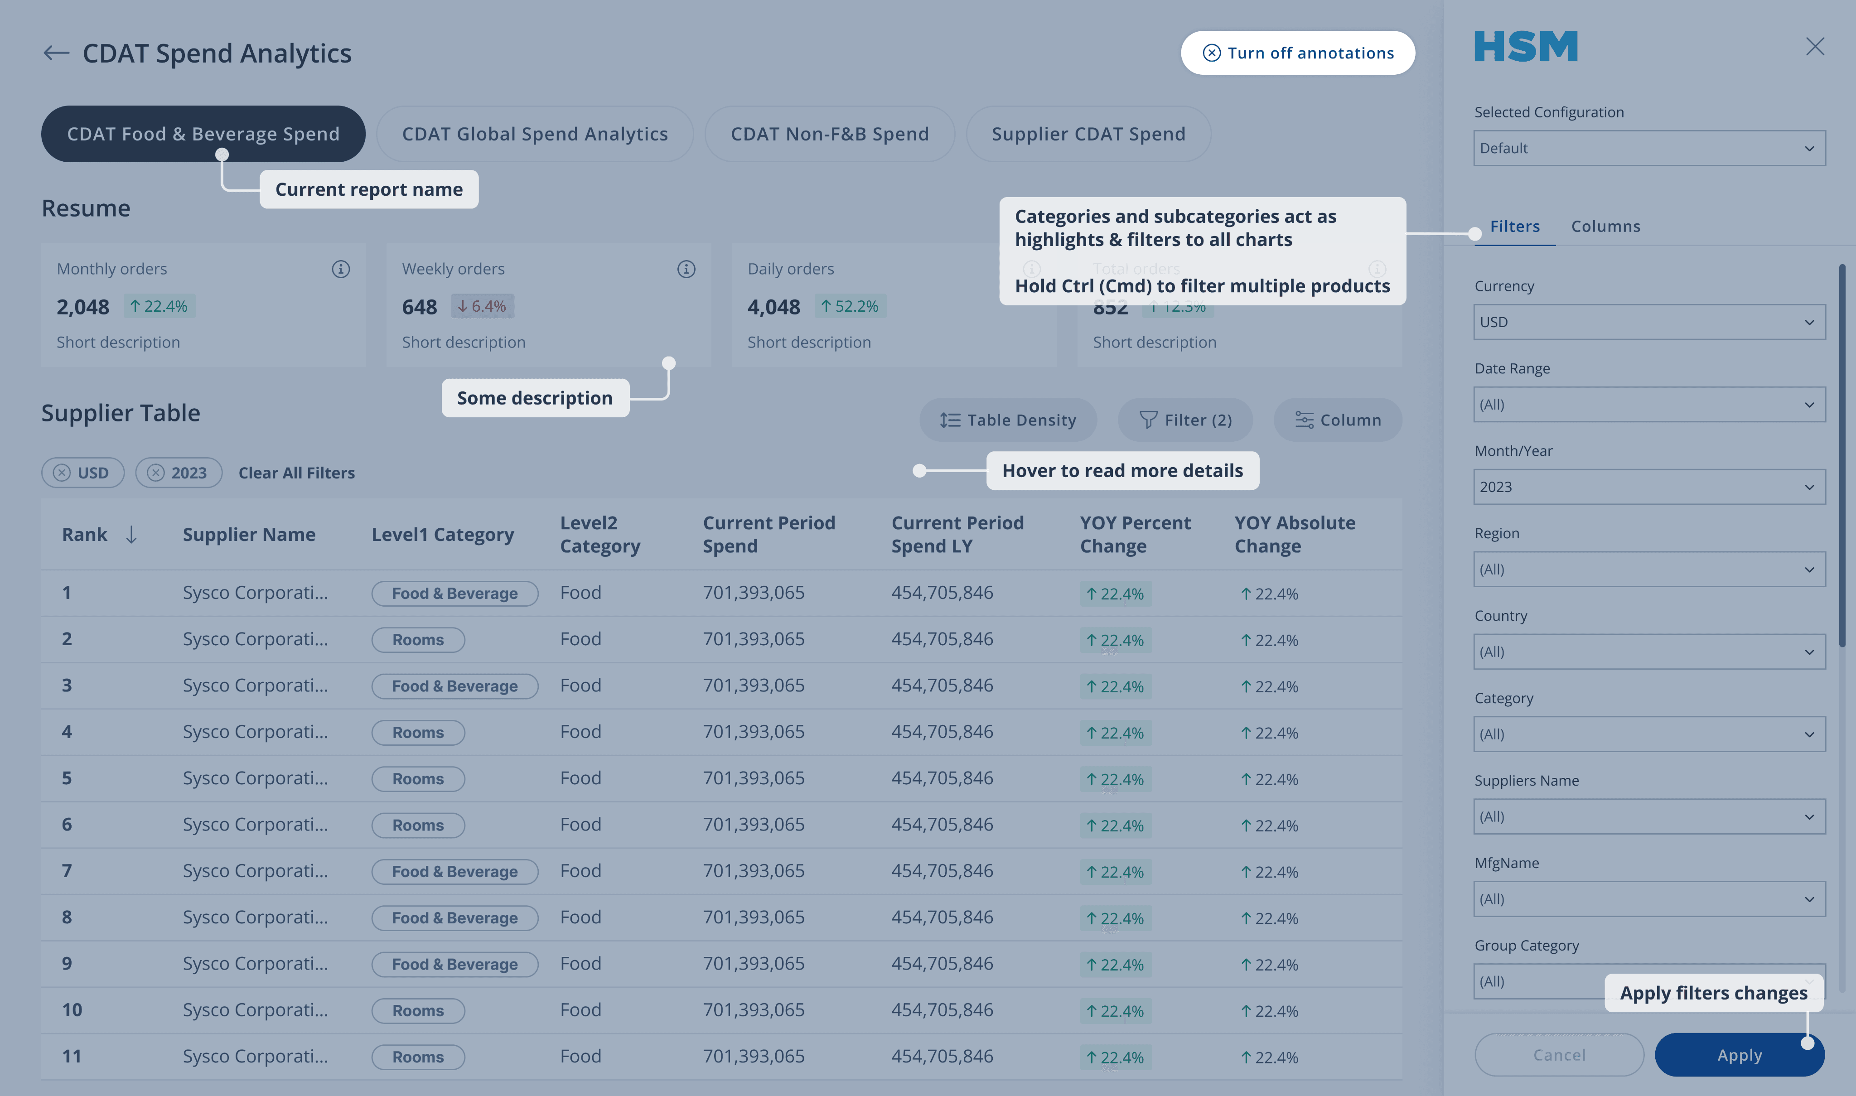The image size is (1856, 1096).
Task: Click the info icon on Weekly orders card
Action: point(686,269)
